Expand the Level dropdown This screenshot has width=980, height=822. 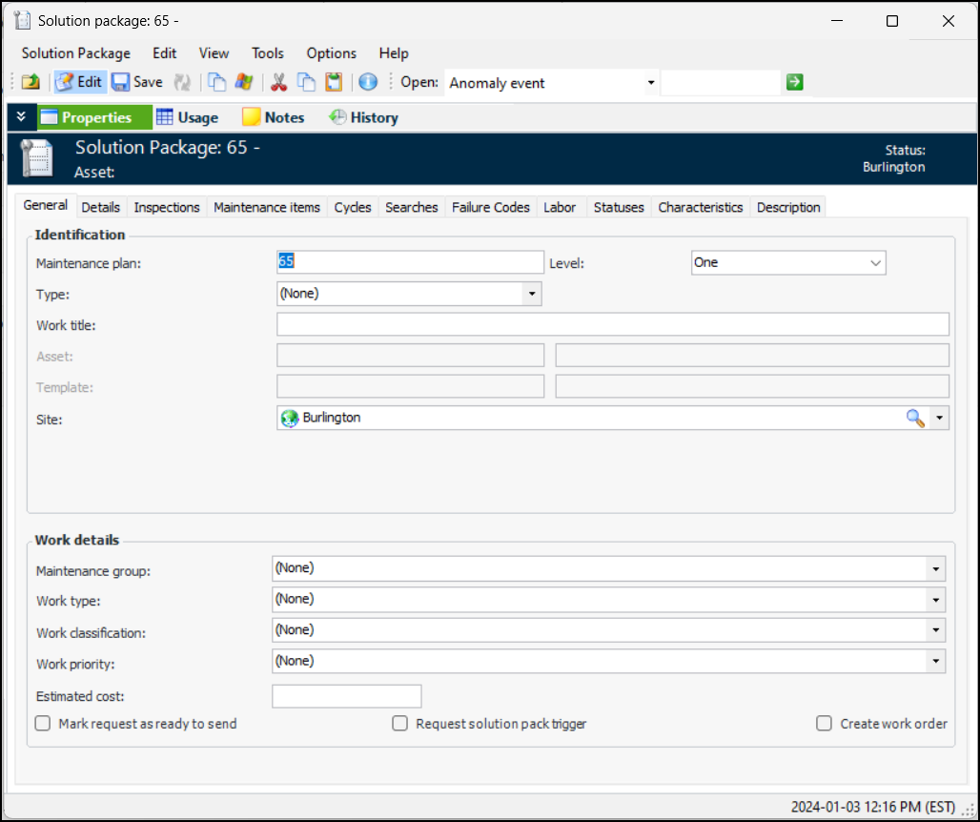(875, 263)
